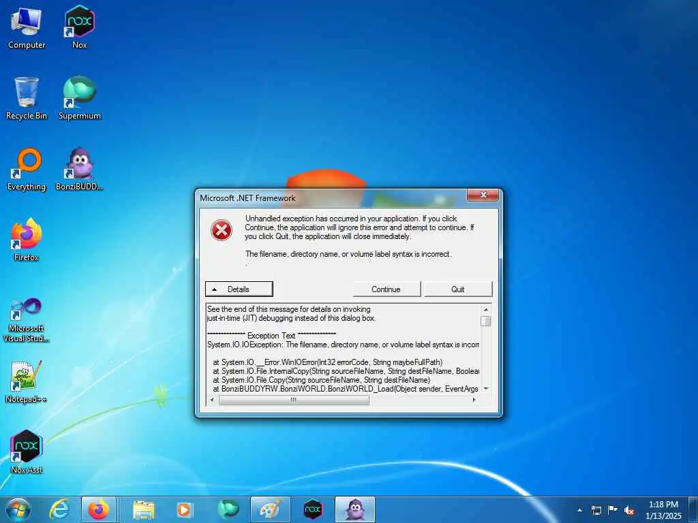
Task: Select the Supermium desktop shortcut
Action: click(80, 98)
